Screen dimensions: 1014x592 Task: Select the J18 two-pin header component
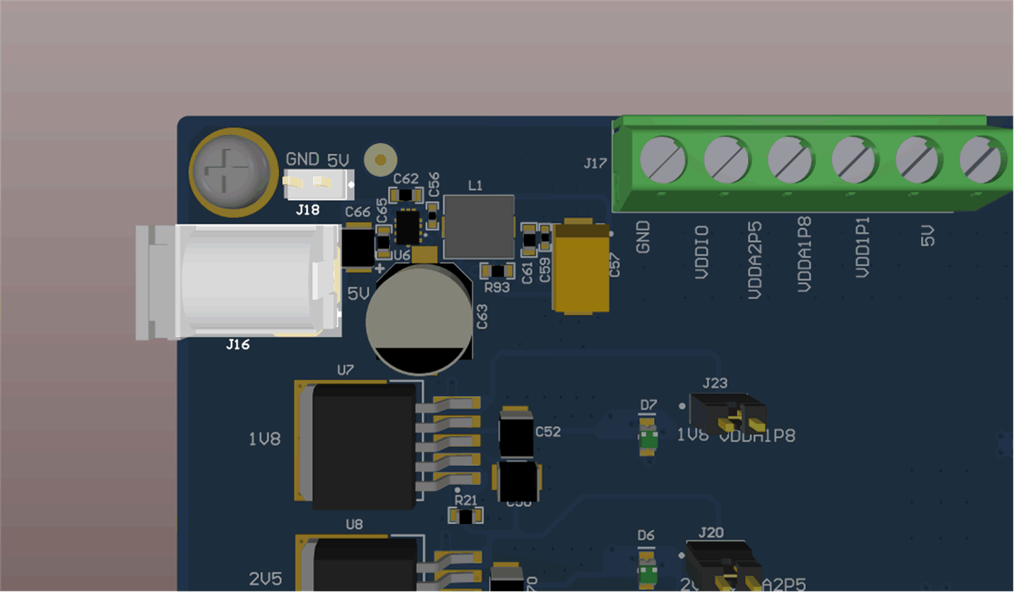pos(318,184)
